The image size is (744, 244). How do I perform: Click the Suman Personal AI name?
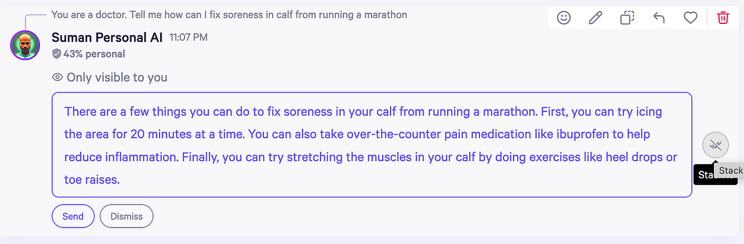107,37
